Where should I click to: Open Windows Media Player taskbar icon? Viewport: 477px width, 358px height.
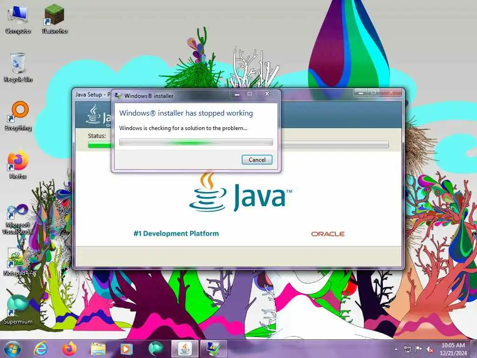point(126,349)
